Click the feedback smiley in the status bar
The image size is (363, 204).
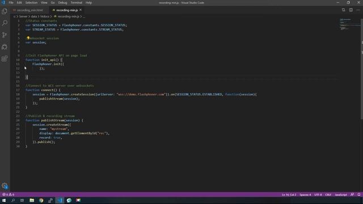point(352,194)
